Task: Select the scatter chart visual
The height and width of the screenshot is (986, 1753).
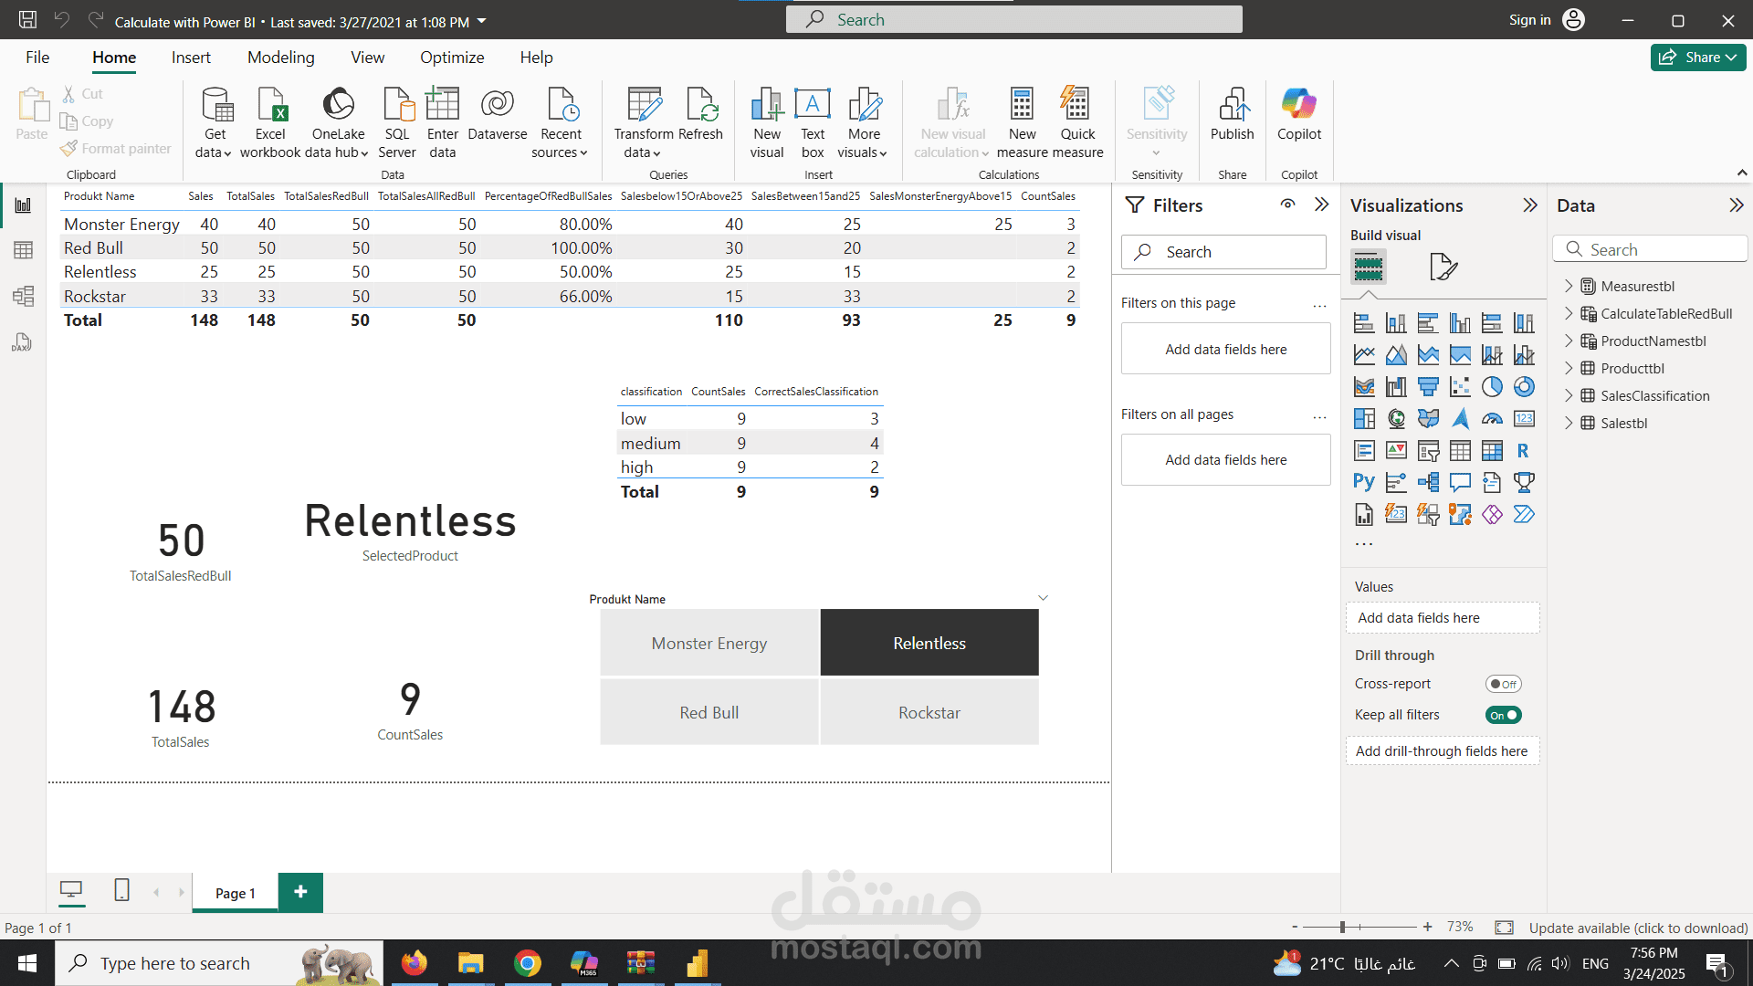Action: pyautogui.click(x=1460, y=387)
